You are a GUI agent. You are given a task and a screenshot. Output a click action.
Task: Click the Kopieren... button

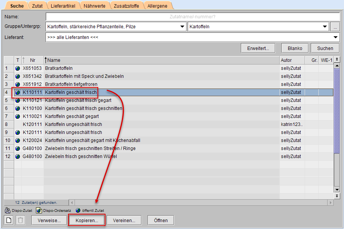pyautogui.click(x=87, y=220)
